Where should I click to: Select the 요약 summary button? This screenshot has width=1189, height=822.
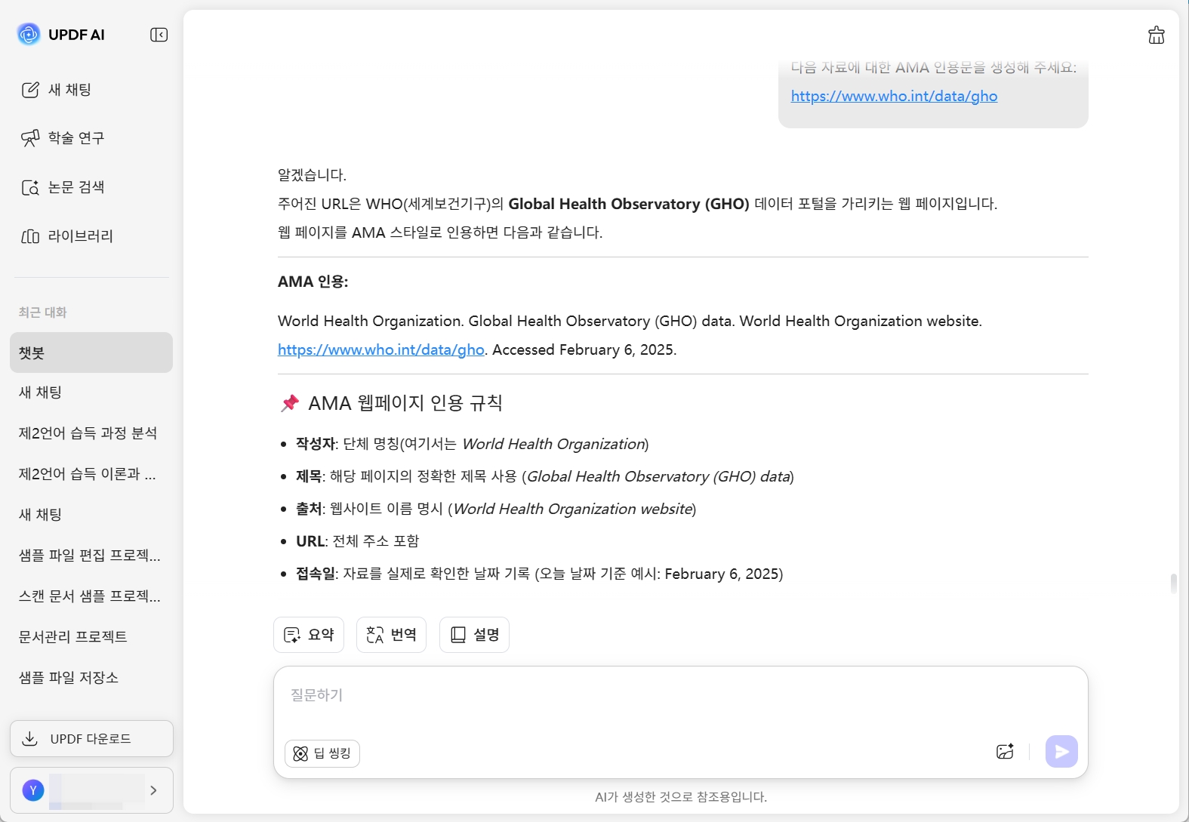click(309, 635)
